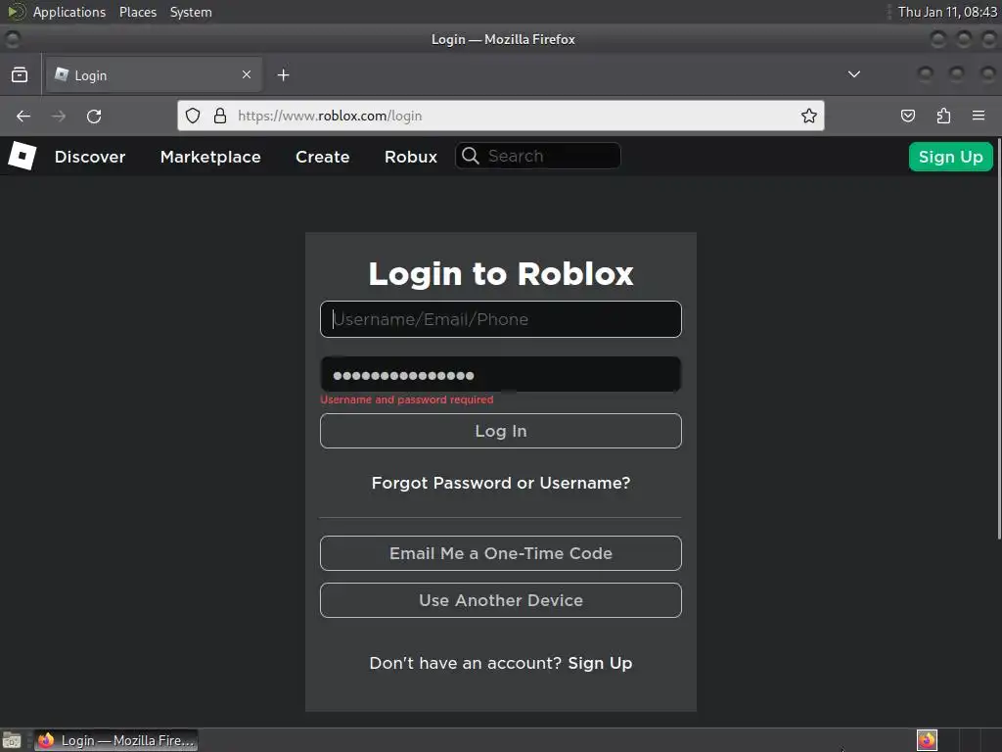The image size is (1002, 752).
Task: Click the Login Mozilla Firefox taskbar button
Action: (x=115, y=740)
